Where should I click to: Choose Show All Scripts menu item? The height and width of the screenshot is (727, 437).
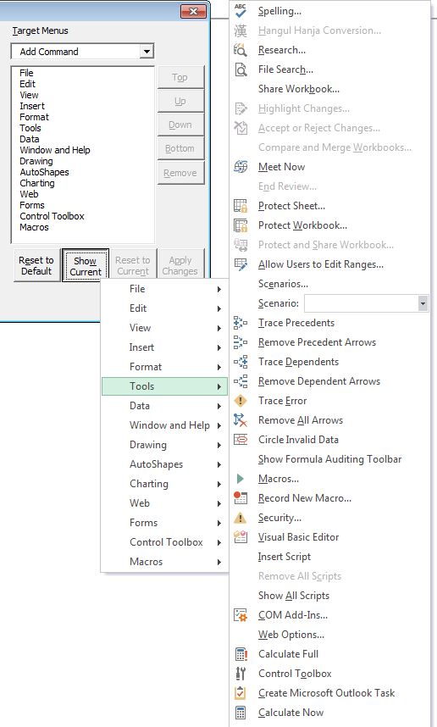(330, 595)
